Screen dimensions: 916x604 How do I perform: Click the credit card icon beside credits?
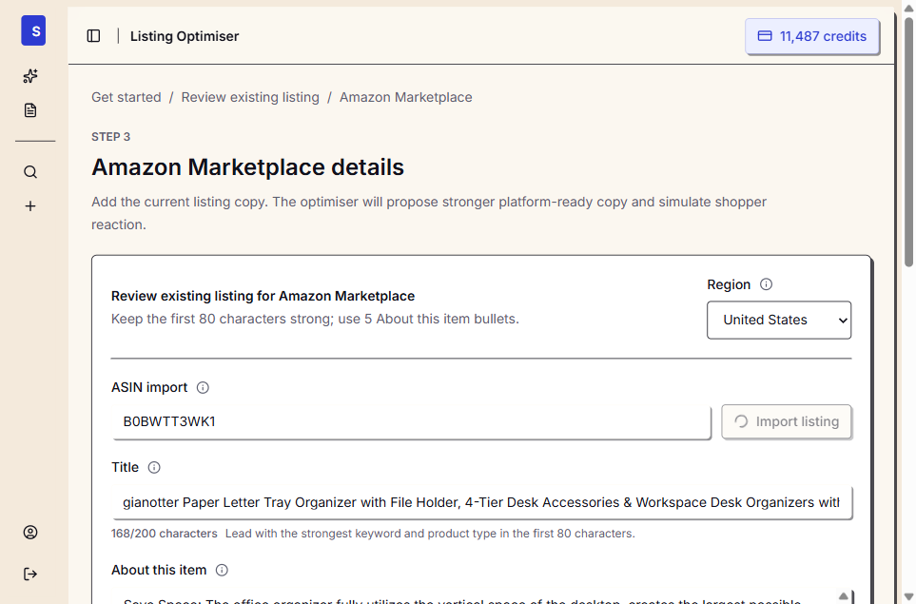(765, 36)
